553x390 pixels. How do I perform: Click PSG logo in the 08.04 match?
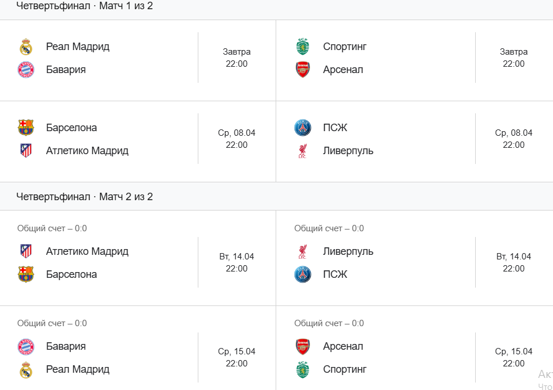click(x=303, y=128)
